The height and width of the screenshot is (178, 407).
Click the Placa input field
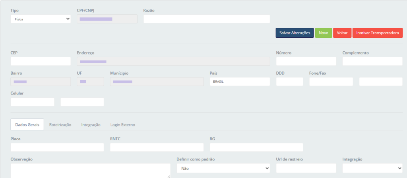pyautogui.click(x=57, y=147)
